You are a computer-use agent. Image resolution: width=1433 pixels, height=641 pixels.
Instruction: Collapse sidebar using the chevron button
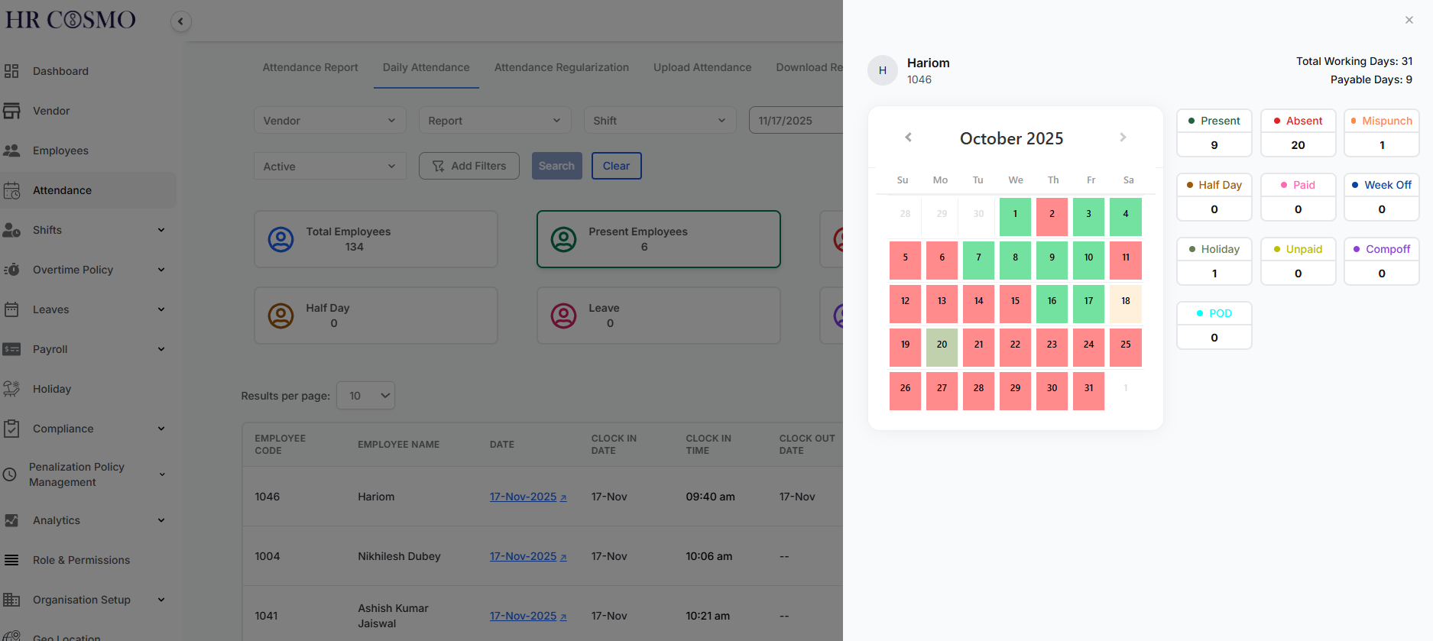[x=180, y=21]
